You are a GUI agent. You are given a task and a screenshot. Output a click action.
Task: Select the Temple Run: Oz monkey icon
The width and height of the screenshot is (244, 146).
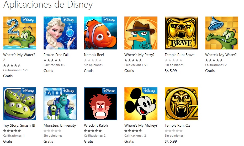tap(181, 104)
